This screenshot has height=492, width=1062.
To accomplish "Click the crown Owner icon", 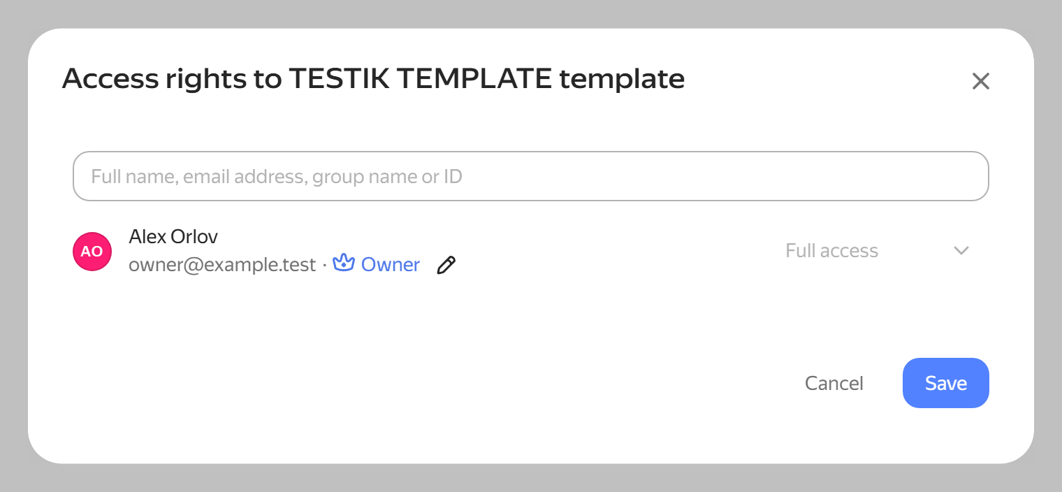I will (344, 263).
